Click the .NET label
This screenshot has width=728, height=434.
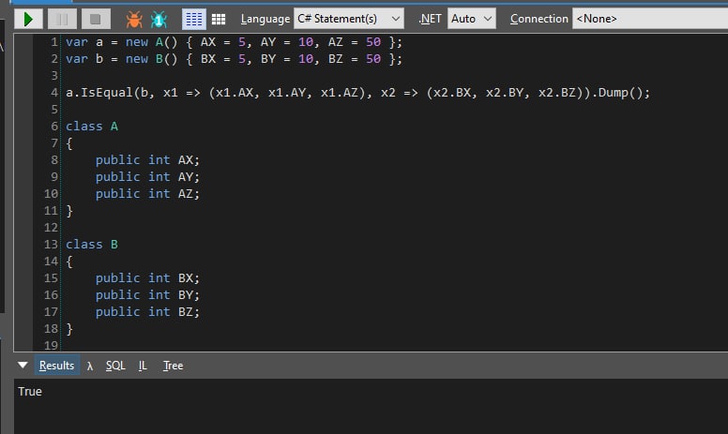point(430,19)
